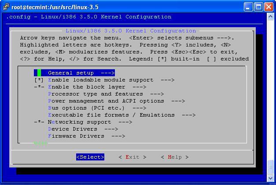Open the Device Drivers submenu
The height and width of the screenshot is (185, 276).
pyautogui.click(x=83, y=129)
